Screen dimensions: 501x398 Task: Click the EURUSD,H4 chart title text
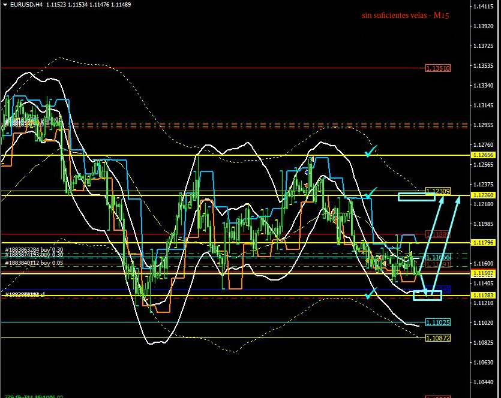pyautogui.click(x=26, y=5)
